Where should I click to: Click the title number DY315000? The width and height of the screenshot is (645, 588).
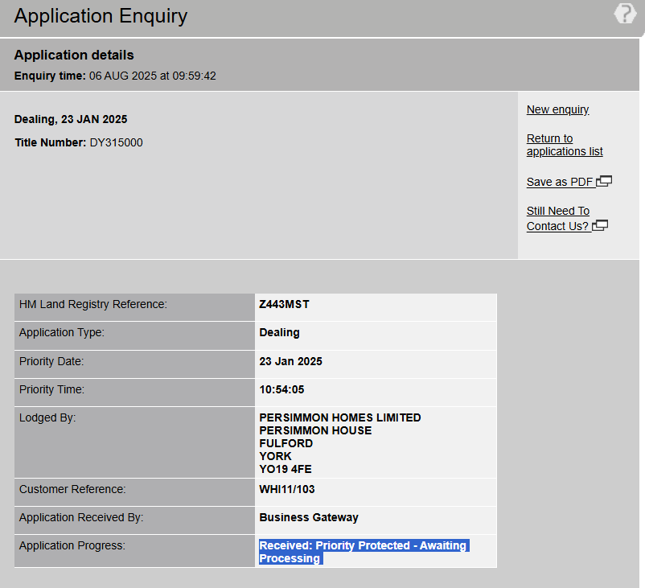(x=116, y=142)
